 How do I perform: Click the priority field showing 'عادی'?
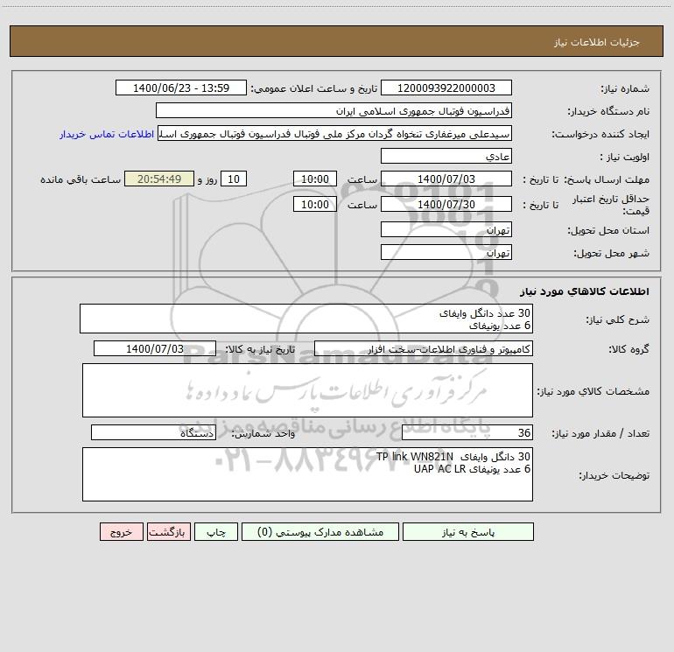click(x=446, y=156)
